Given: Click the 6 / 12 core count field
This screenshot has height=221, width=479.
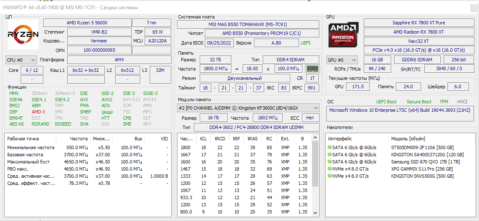Looking at the screenshot, I should [x=32, y=70].
